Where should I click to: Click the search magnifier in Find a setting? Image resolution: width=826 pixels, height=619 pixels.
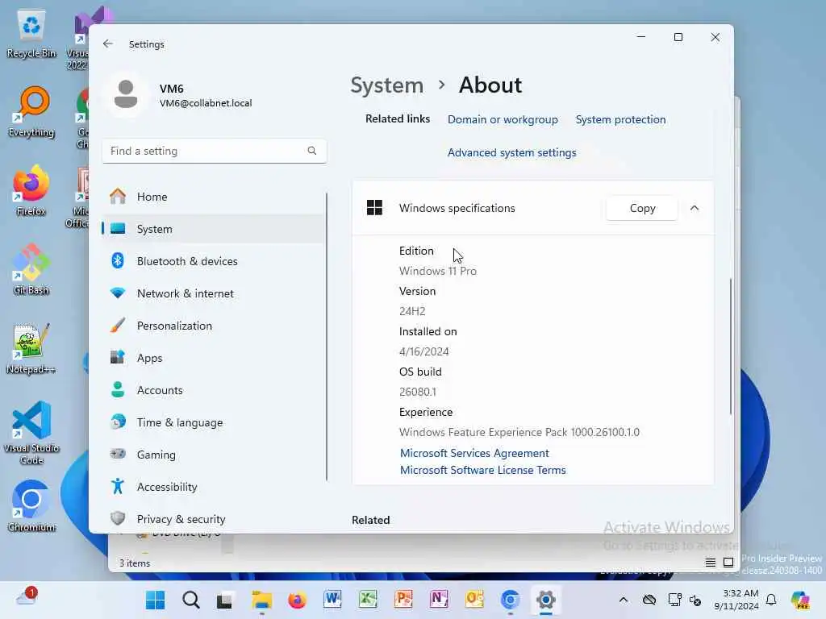tap(312, 151)
